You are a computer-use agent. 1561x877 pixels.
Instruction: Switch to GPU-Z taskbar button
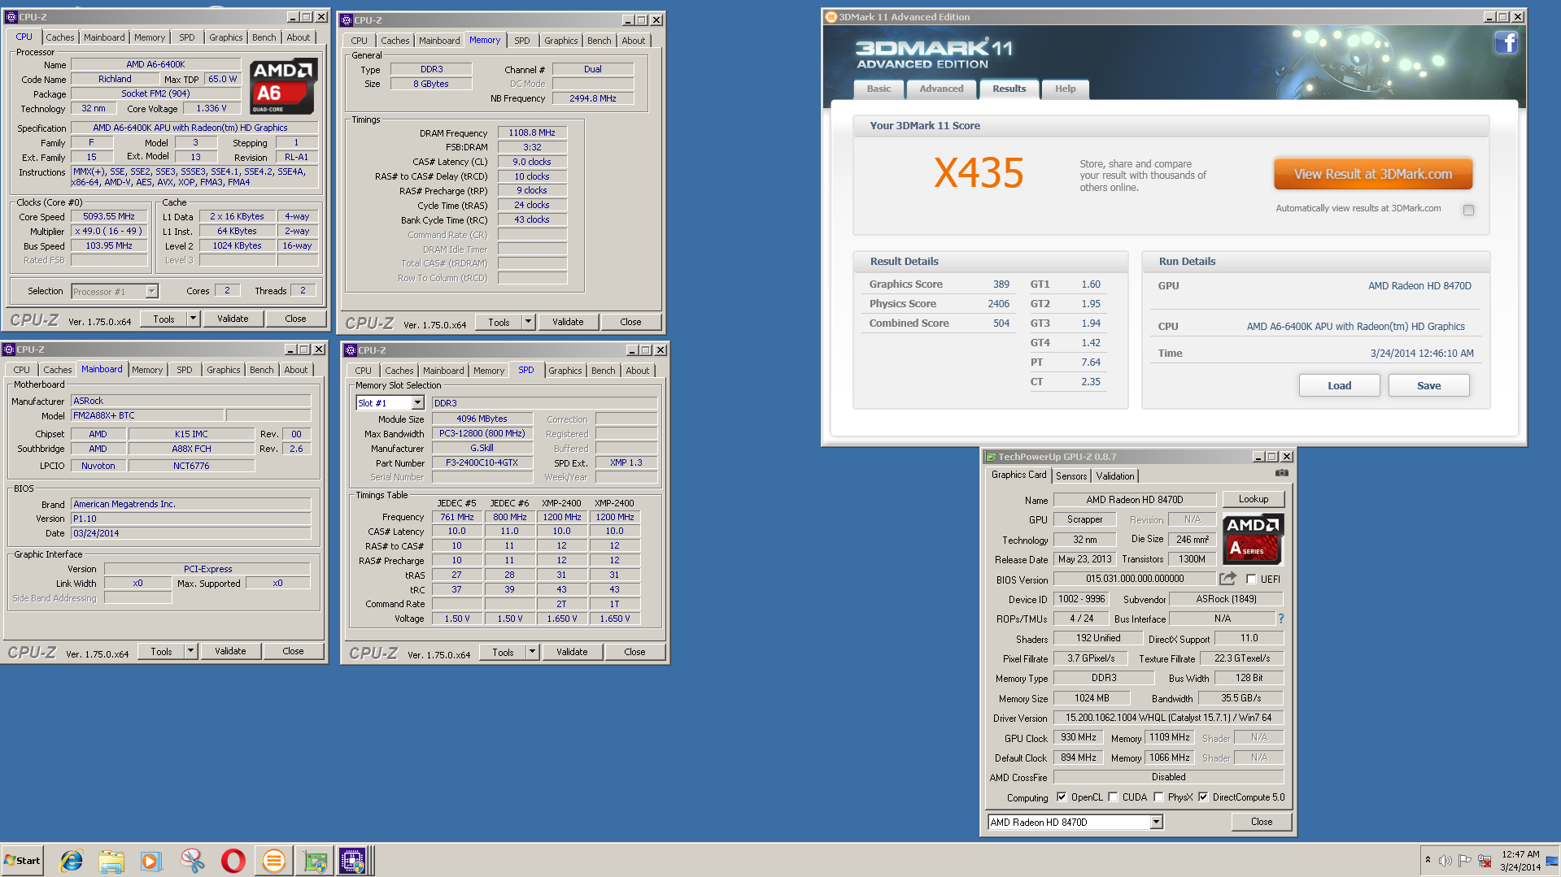coord(315,861)
